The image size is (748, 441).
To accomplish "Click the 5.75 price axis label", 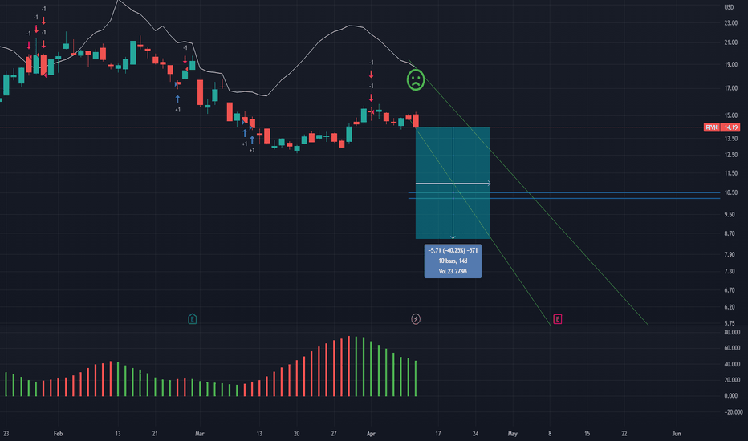I will click(730, 323).
